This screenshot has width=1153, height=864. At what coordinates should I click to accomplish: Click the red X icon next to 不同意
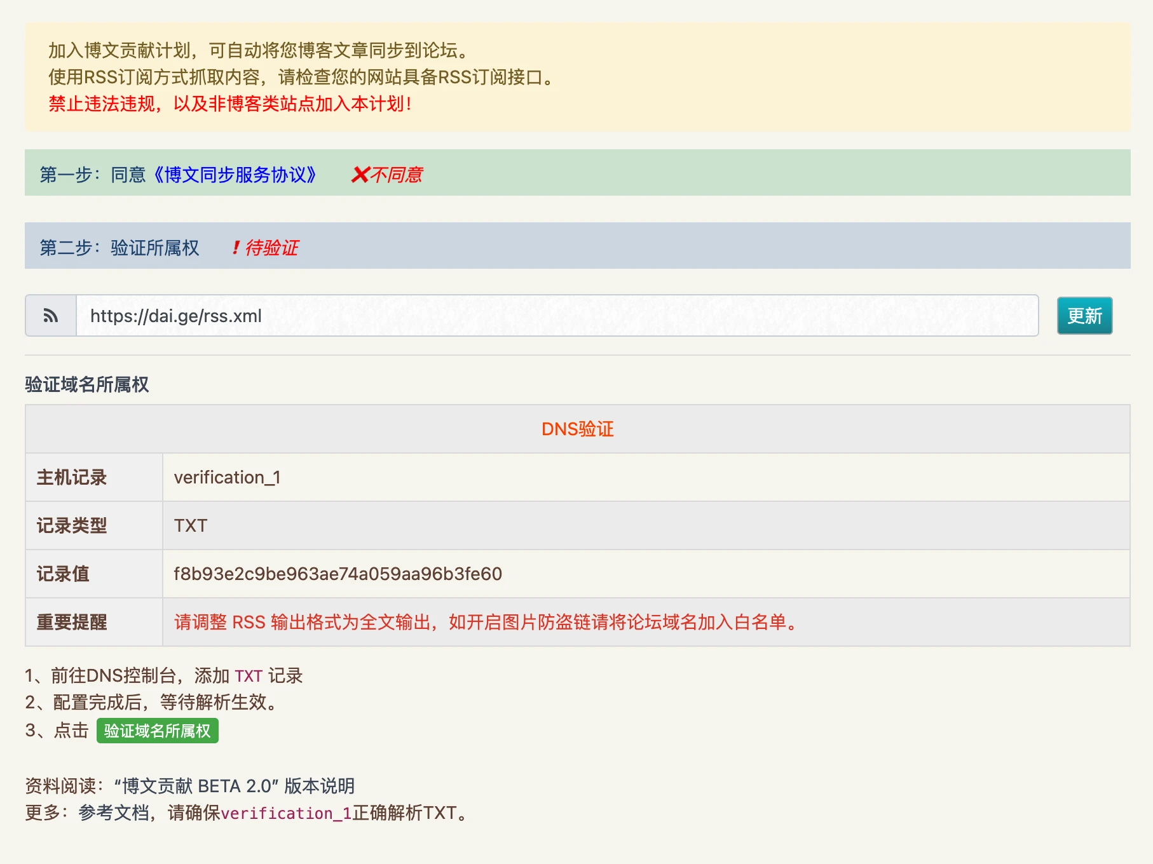(360, 175)
